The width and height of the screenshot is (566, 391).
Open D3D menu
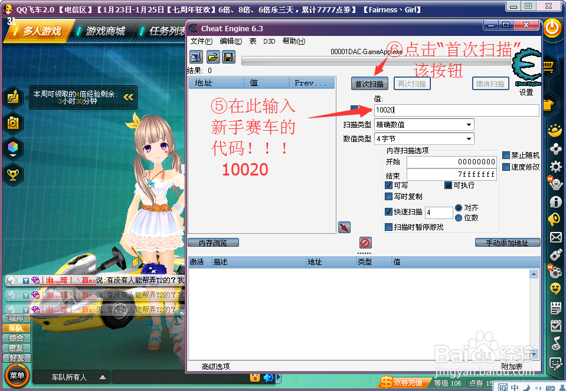[x=269, y=41]
